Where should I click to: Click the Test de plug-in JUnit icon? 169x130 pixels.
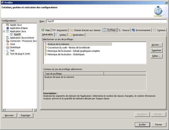8,54
